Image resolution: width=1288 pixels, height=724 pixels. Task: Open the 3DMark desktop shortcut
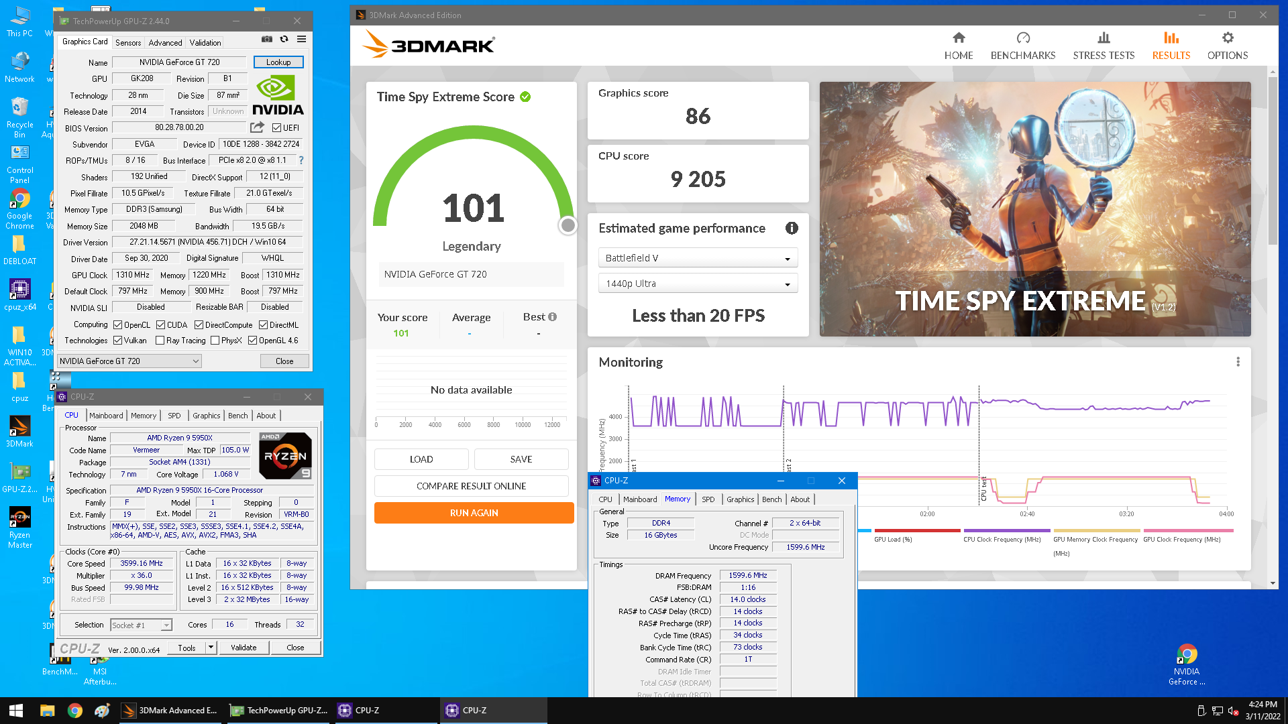point(19,432)
